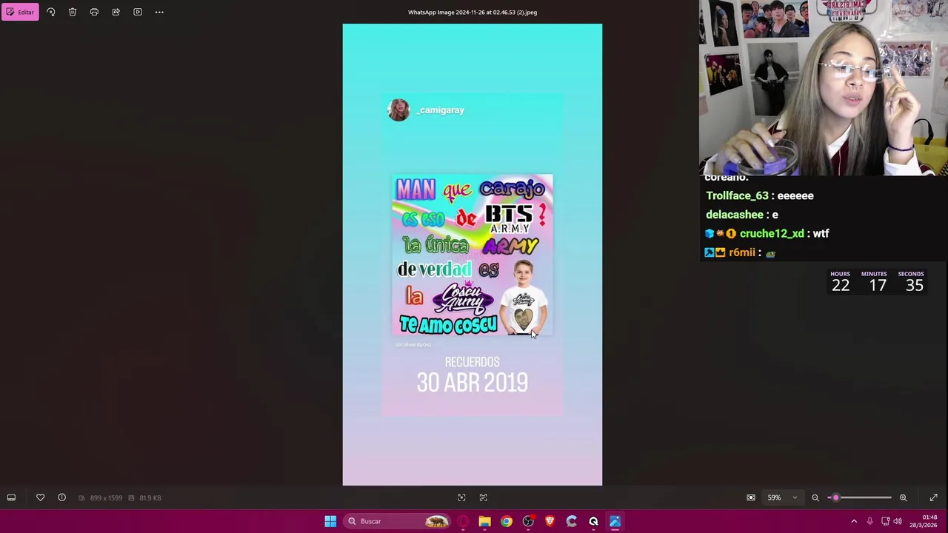
Task: Click the volume speaker tray icon
Action: [898, 521]
